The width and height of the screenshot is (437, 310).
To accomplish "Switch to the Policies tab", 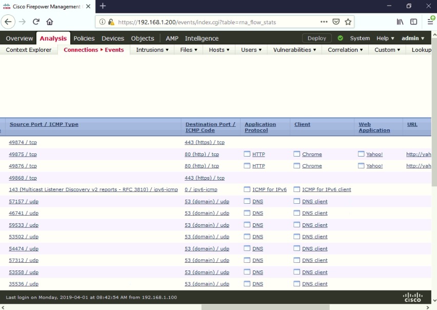I will point(84,37).
